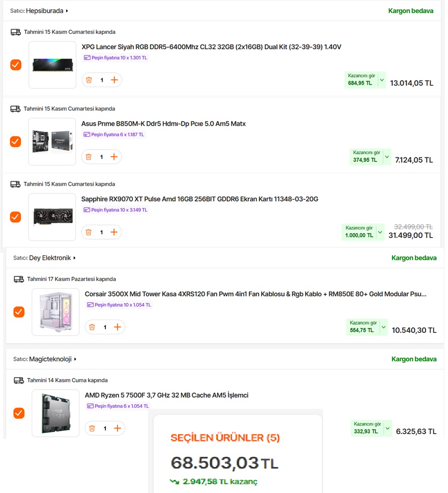Expand savings dropdown for XPG Lancer RAM
The width and height of the screenshot is (448, 493).
click(382, 80)
